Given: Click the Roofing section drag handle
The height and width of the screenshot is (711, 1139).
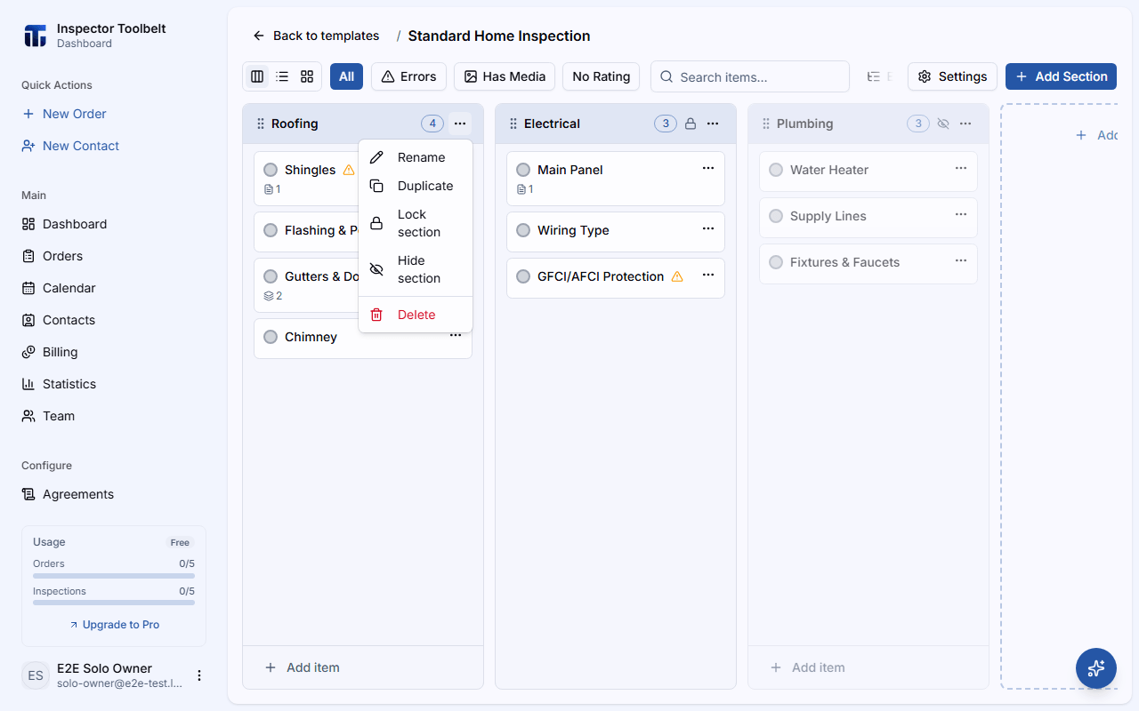Looking at the screenshot, I should click(x=261, y=124).
